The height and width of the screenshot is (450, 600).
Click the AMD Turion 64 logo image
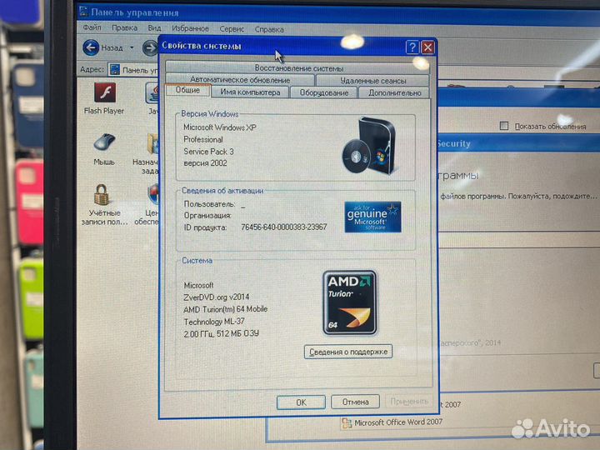pyautogui.click(x=350, y=302)
